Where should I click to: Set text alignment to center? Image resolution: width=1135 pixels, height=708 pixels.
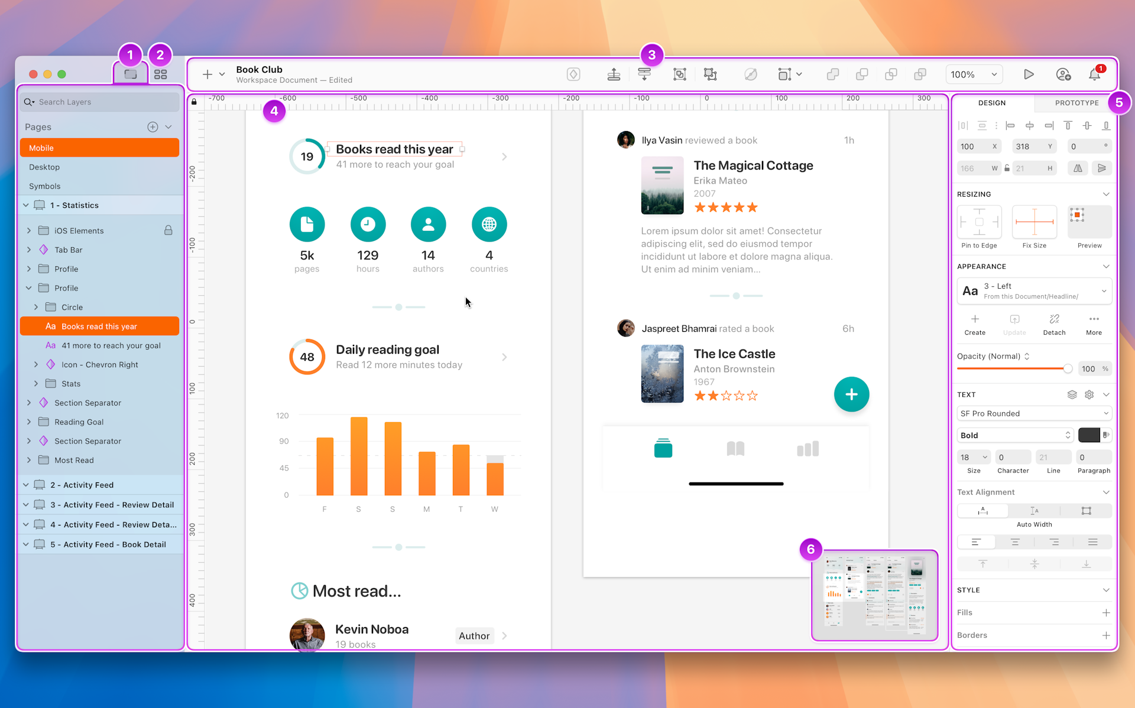coord(1015,542)
